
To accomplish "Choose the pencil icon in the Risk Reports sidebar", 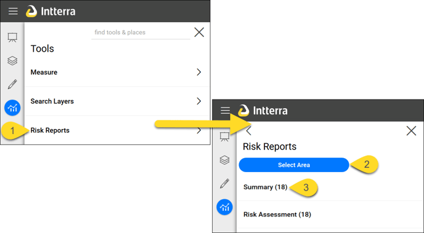I will point(225,183).
